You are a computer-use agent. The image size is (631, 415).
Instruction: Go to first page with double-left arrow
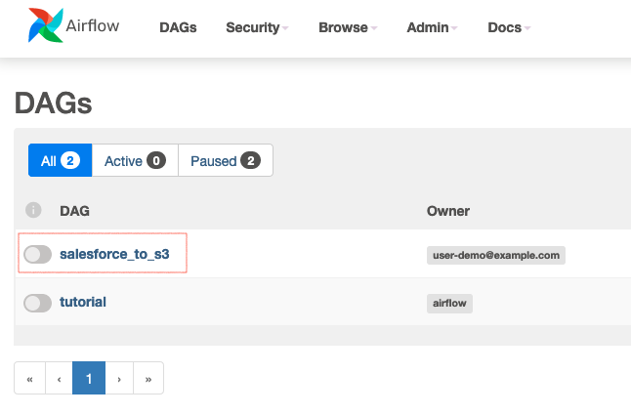(29, 378)
